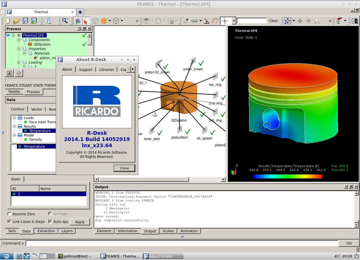Create a new file with the blank page icon
This screenshot has width=360, height=260.
8,21
